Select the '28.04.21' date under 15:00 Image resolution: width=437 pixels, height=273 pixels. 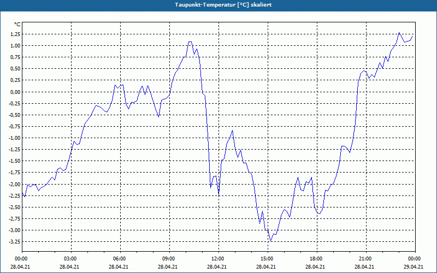(266, 266)
